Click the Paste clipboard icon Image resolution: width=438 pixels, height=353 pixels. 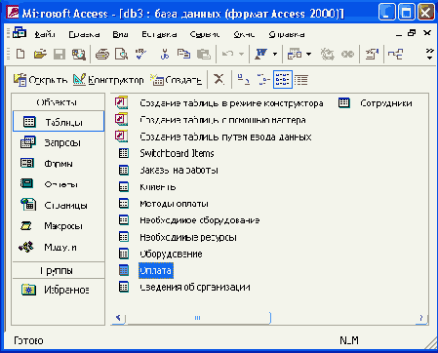click(204, 54)
